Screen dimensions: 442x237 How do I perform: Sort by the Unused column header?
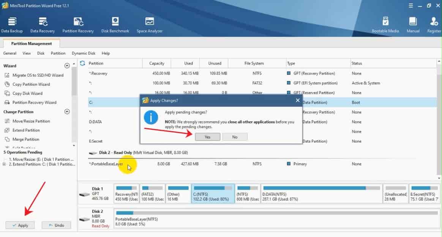pyautogui.click(x=215, y=63)
